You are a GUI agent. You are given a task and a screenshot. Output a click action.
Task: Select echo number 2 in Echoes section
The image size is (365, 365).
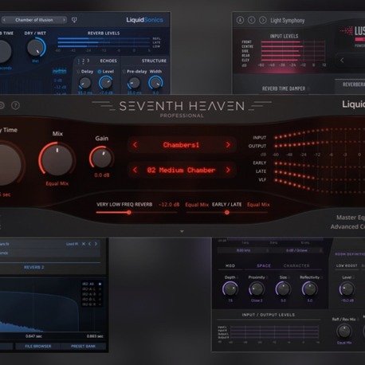click(84, 61)
